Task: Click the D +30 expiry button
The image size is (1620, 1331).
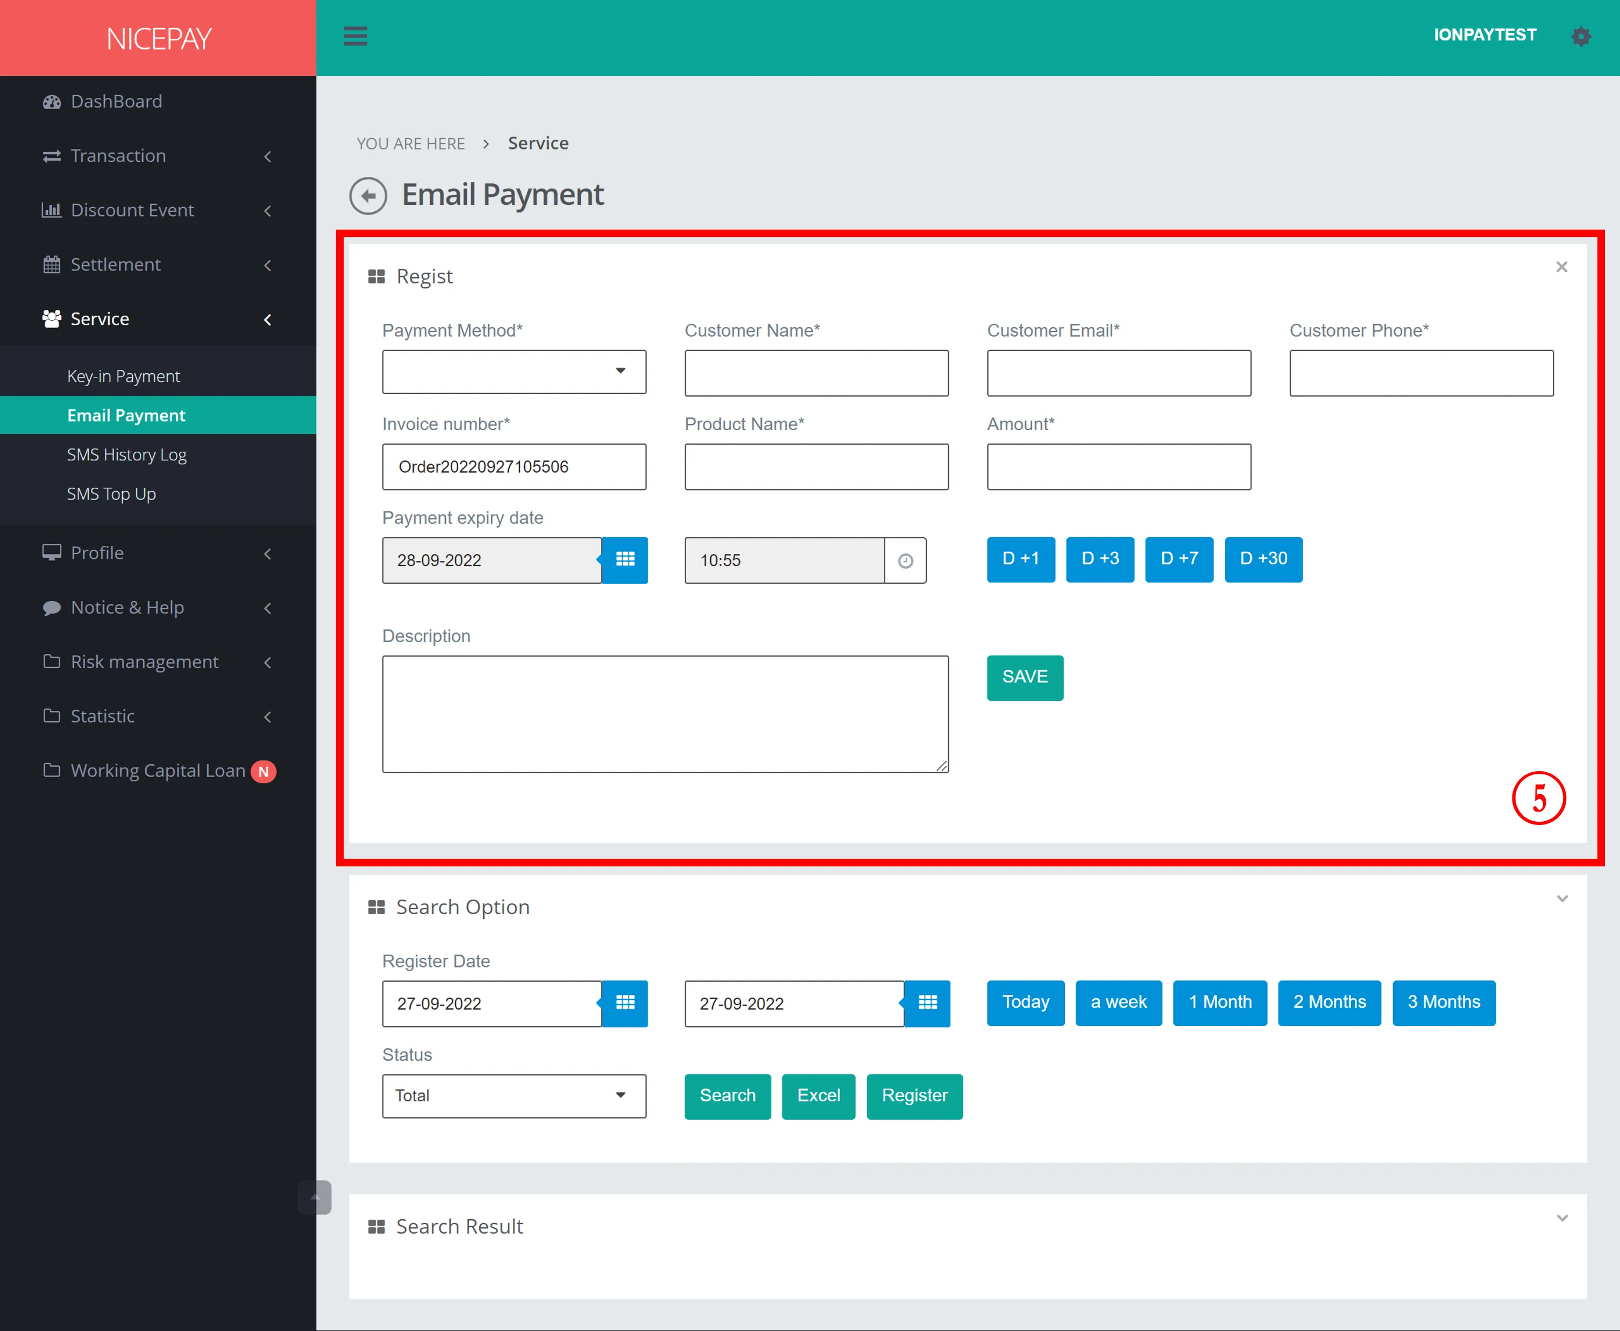Action: click(x=1263, y=559)
